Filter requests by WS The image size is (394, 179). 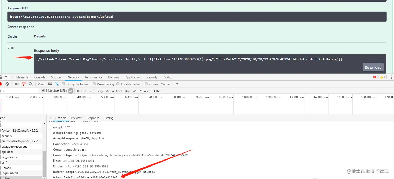135,91
